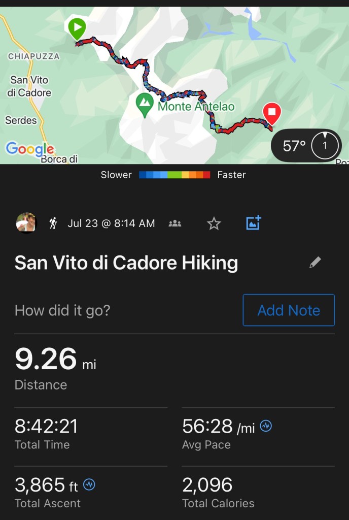Open the Google logo on map
349x520 pixels.
click(x=29, y=148)
